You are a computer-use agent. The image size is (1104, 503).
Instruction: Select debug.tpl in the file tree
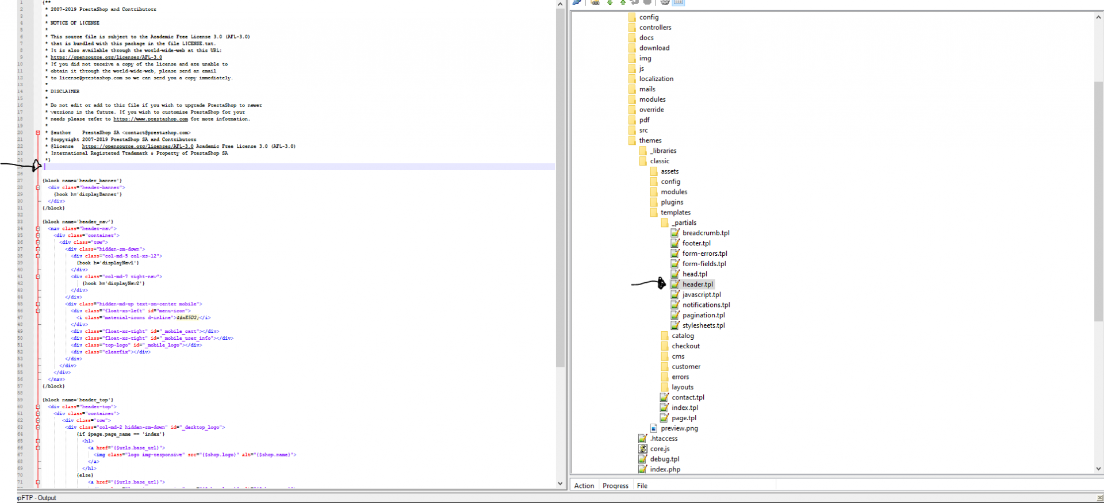(665, 459)
